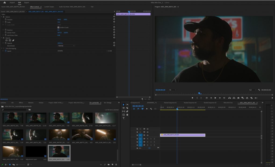
Task: Delete selected item with trash icon
Action: click(116, 165)
